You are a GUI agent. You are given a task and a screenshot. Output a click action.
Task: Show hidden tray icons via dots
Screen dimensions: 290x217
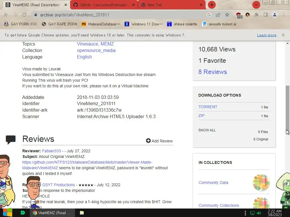(x=245, y=213)
